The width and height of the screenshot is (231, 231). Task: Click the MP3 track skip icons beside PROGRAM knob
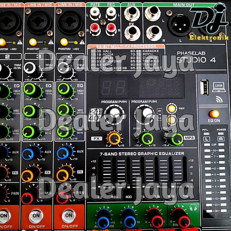[160, 114]
